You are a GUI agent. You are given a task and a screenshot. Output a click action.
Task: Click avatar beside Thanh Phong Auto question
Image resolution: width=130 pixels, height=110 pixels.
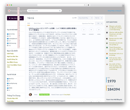pyautogui.click(x=107, y=48)
